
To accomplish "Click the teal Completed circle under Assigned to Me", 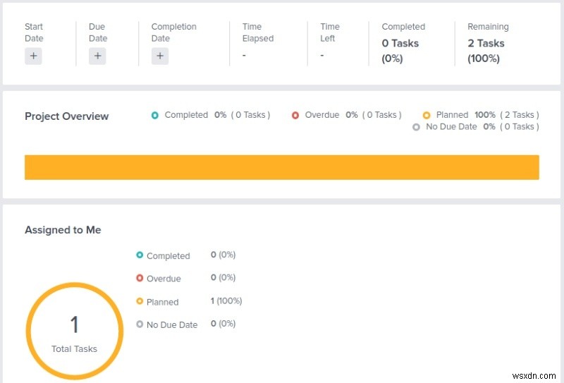I will point(140,255).
